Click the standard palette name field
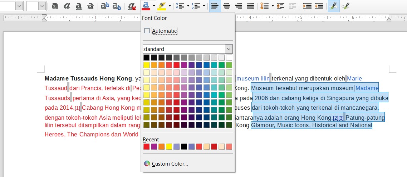 coord(184,49)
